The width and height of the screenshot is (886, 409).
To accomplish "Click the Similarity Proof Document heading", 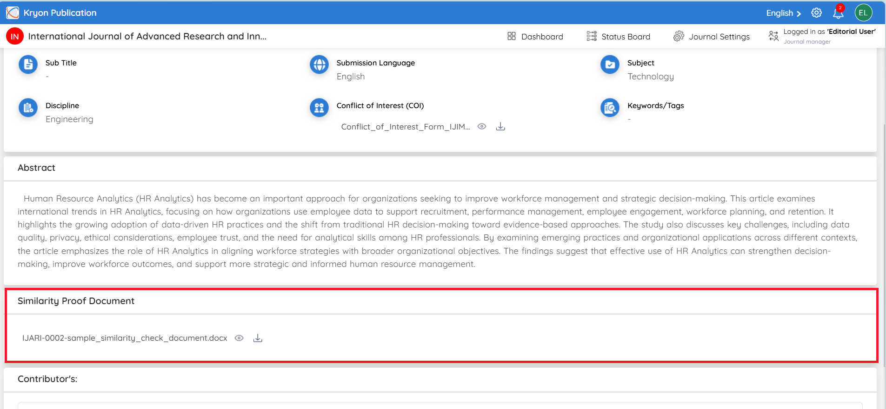I will (x=76, y=301).
